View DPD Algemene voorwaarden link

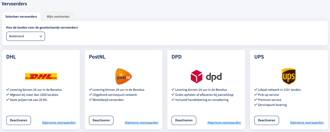pos(224,122)
